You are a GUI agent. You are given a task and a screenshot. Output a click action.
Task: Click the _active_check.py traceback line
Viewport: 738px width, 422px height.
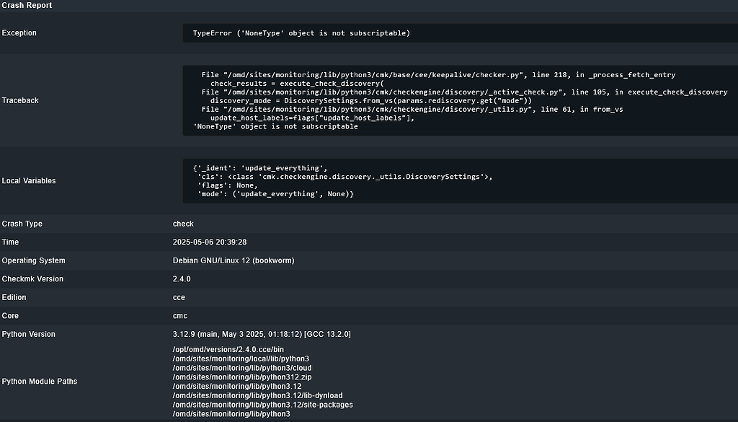coord(461,92)
